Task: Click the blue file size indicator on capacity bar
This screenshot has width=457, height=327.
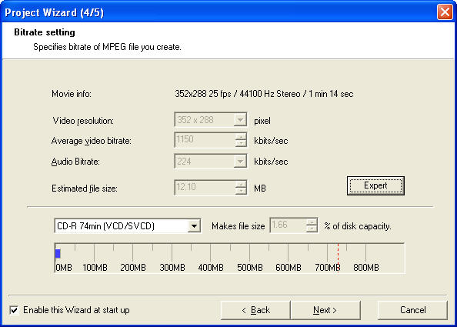Action: coord(58,254)
